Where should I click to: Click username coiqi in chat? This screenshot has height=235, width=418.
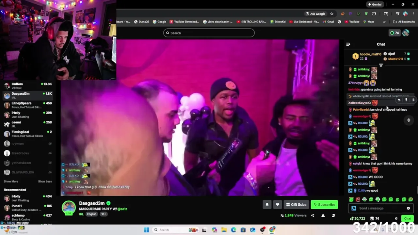(357, 164)
